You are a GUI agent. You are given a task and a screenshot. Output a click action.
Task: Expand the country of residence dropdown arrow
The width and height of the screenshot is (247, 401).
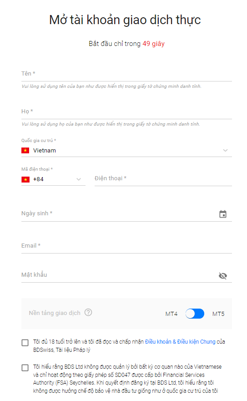coord(225,150)
